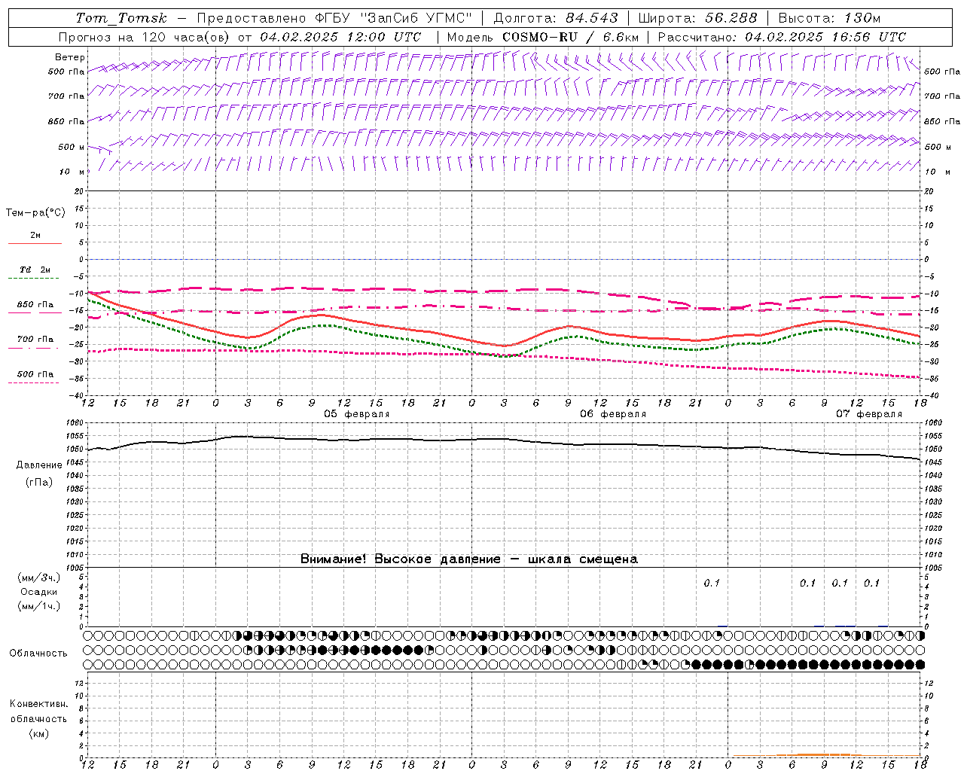Click the (гПа) unit label under Давление
Screen dimensions: 964x771
pyautogui.click(x=38, y=482)
